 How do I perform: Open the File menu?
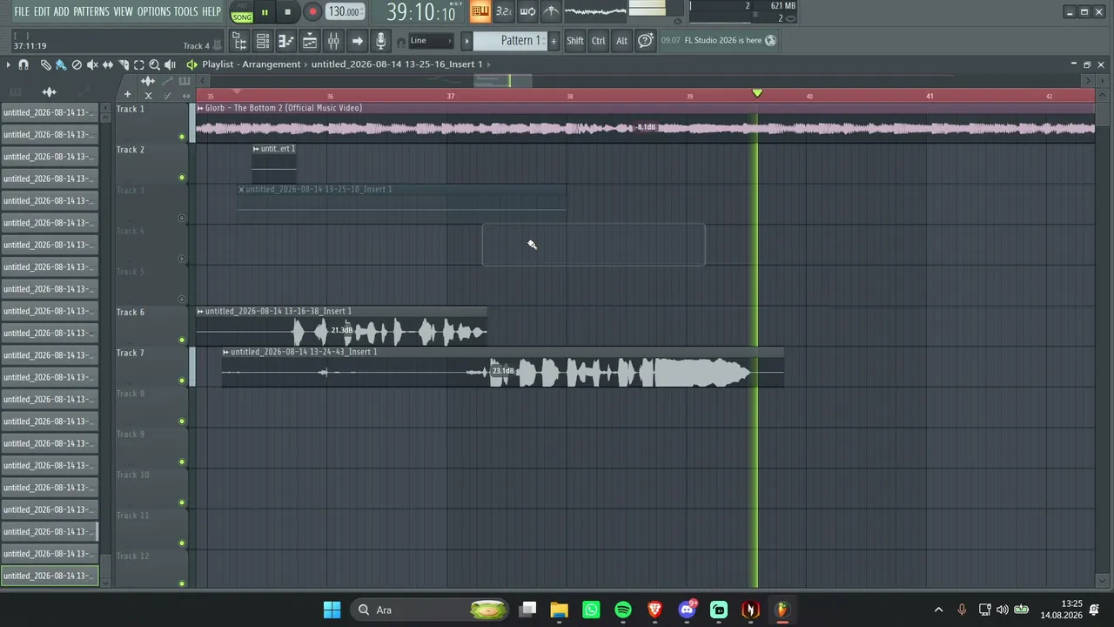point(22,11)
